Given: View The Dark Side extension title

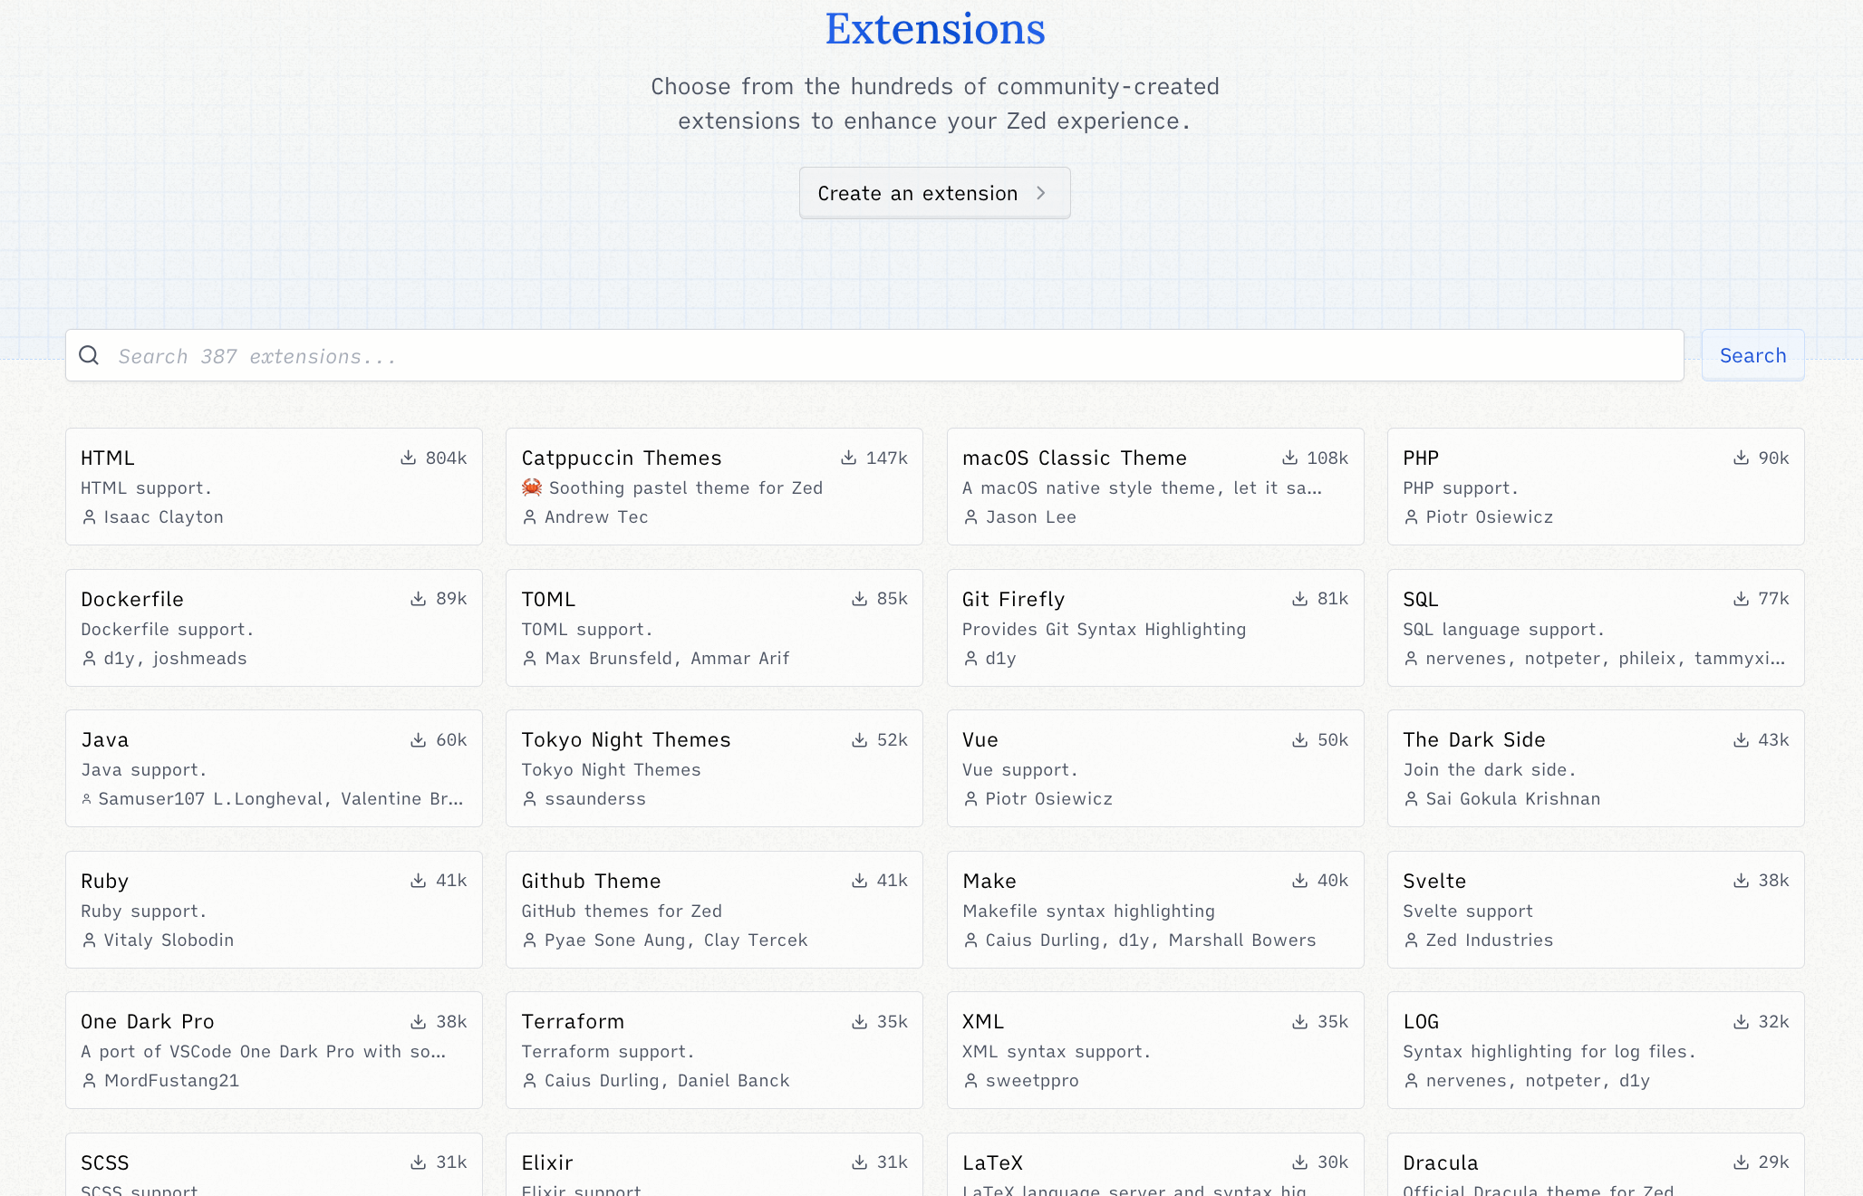Looking at the screenshot, I should click(1474, 740).
